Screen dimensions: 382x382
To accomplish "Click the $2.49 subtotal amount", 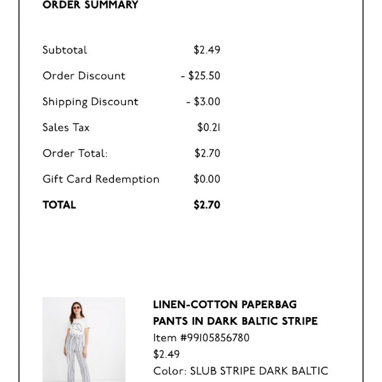I will [x=207, y=50].
